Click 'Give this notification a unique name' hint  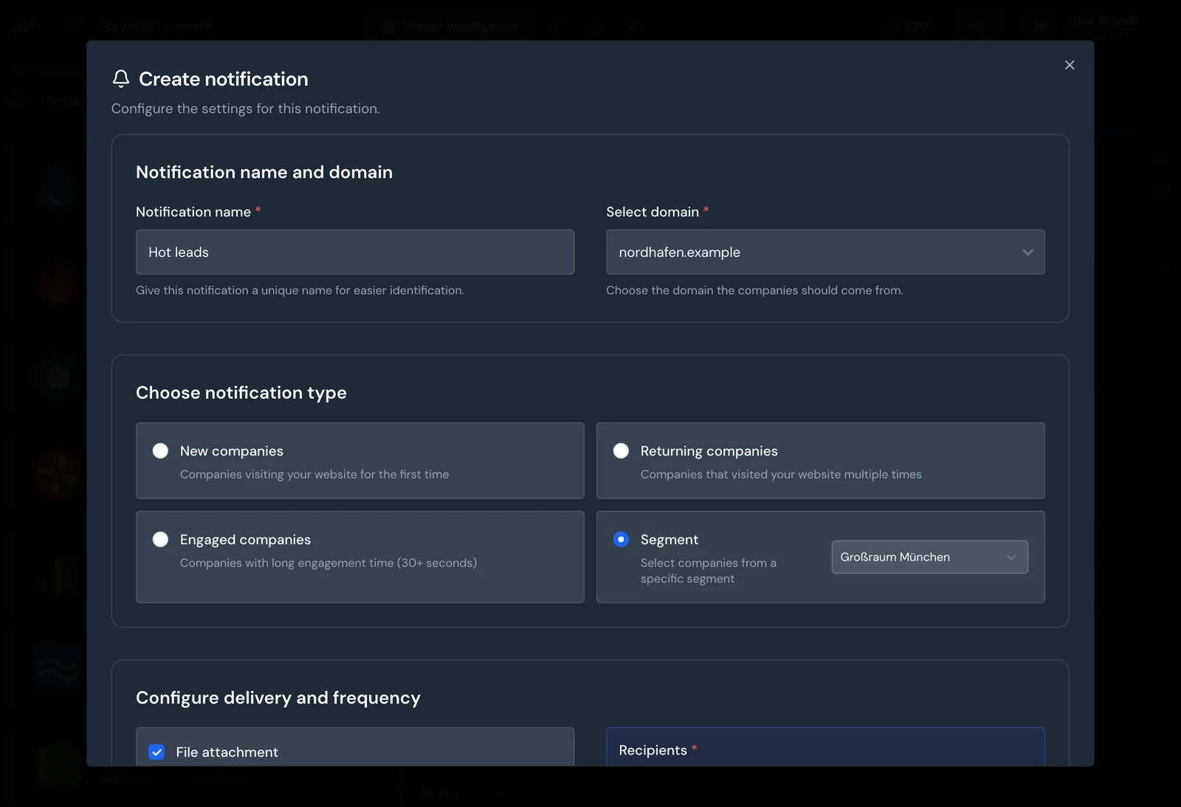300,290
